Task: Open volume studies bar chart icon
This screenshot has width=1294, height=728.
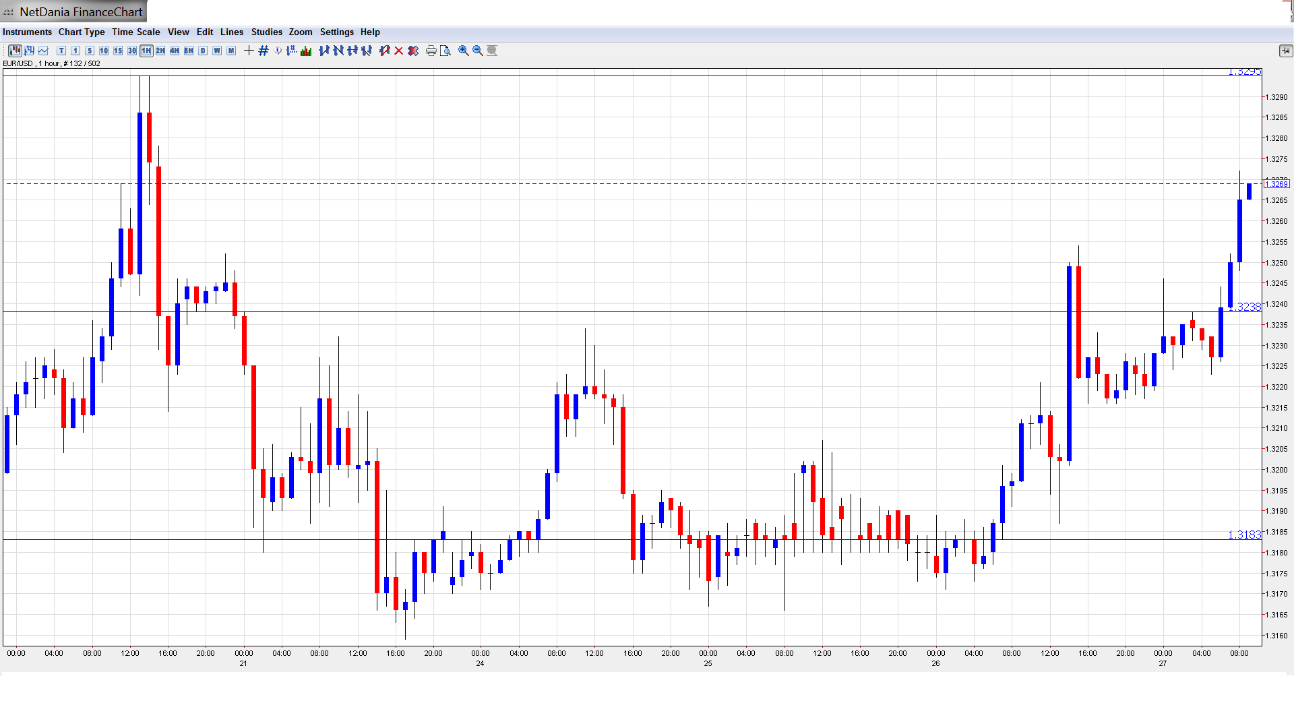Action: (307, 51)
